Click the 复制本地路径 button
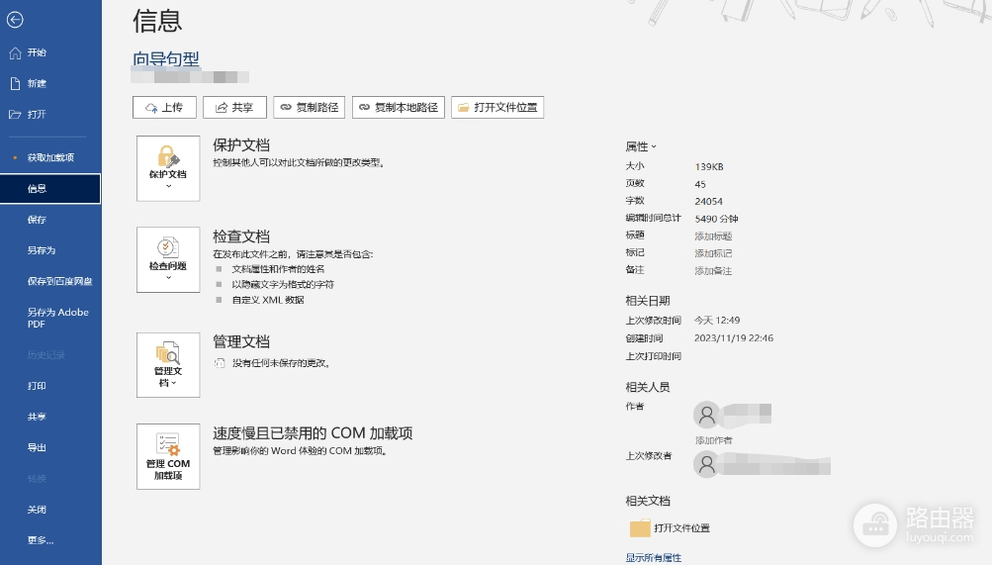The height and width of the screenshot is (565, 992). coord(399,108)
